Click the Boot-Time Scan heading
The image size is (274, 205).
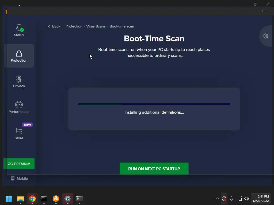coord(154,38)
